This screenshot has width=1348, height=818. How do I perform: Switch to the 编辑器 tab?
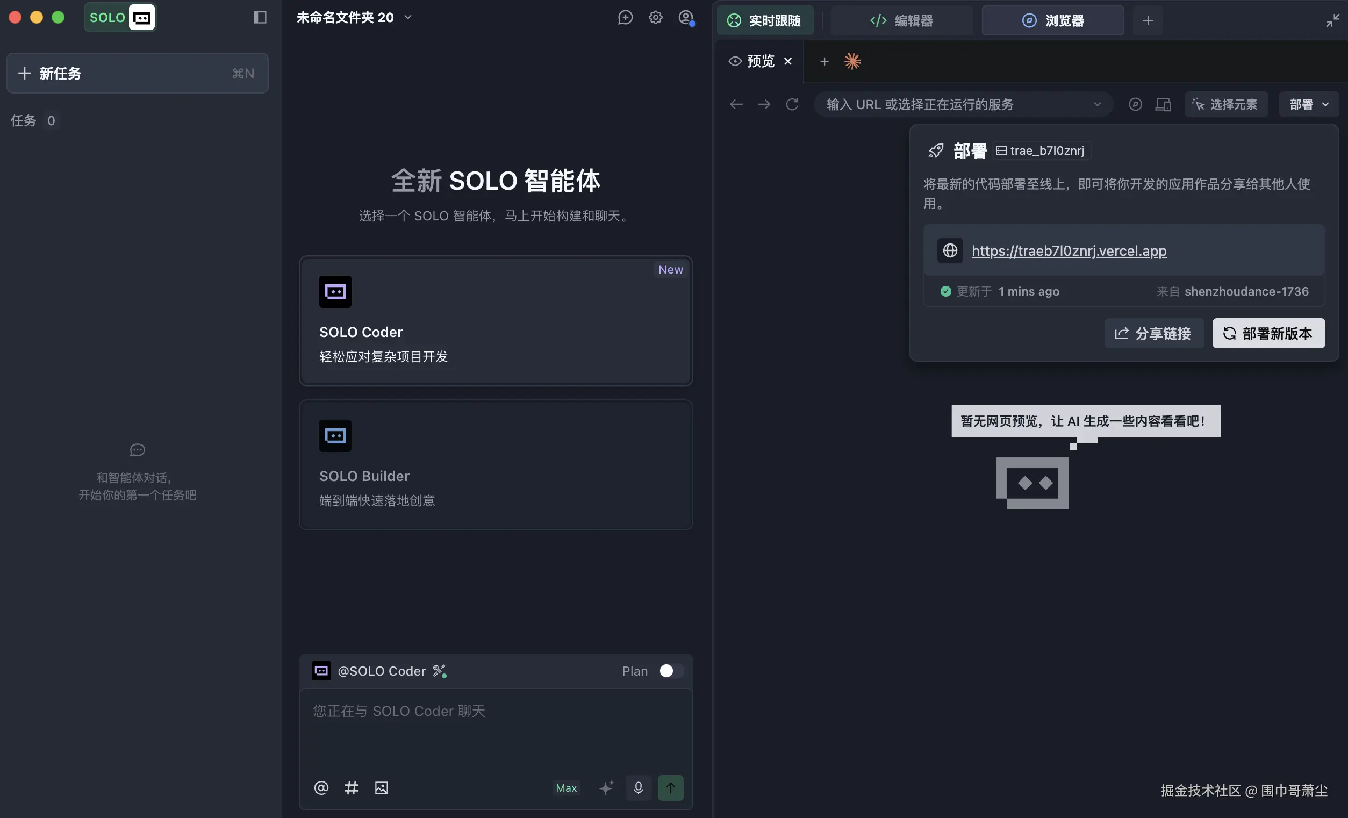(x=900, y=20)
